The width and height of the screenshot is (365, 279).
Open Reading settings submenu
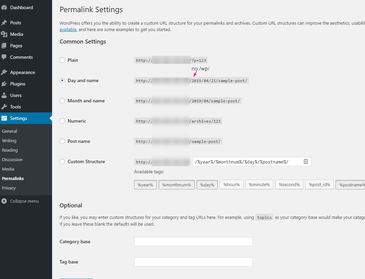click(10, 150)
